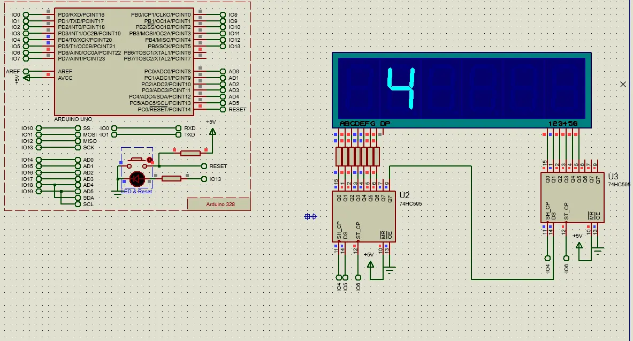Click the AREF terminal left of the Arduino

coord(26,72)
